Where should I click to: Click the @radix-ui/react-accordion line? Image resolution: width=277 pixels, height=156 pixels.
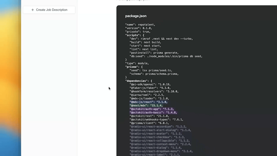coord(158,127)
